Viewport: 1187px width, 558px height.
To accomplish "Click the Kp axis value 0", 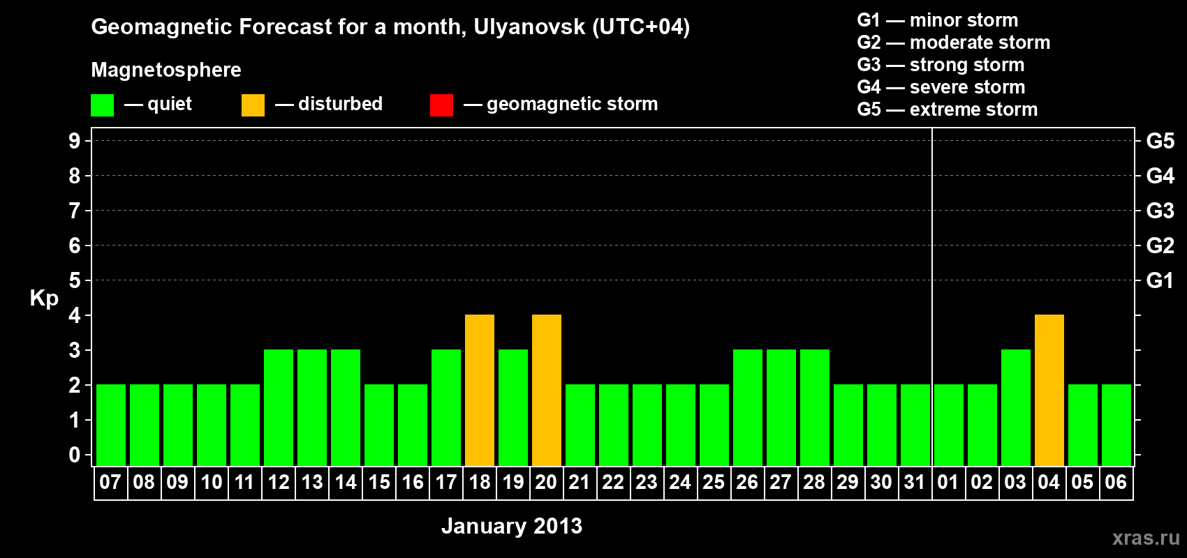I will [75, 455].
